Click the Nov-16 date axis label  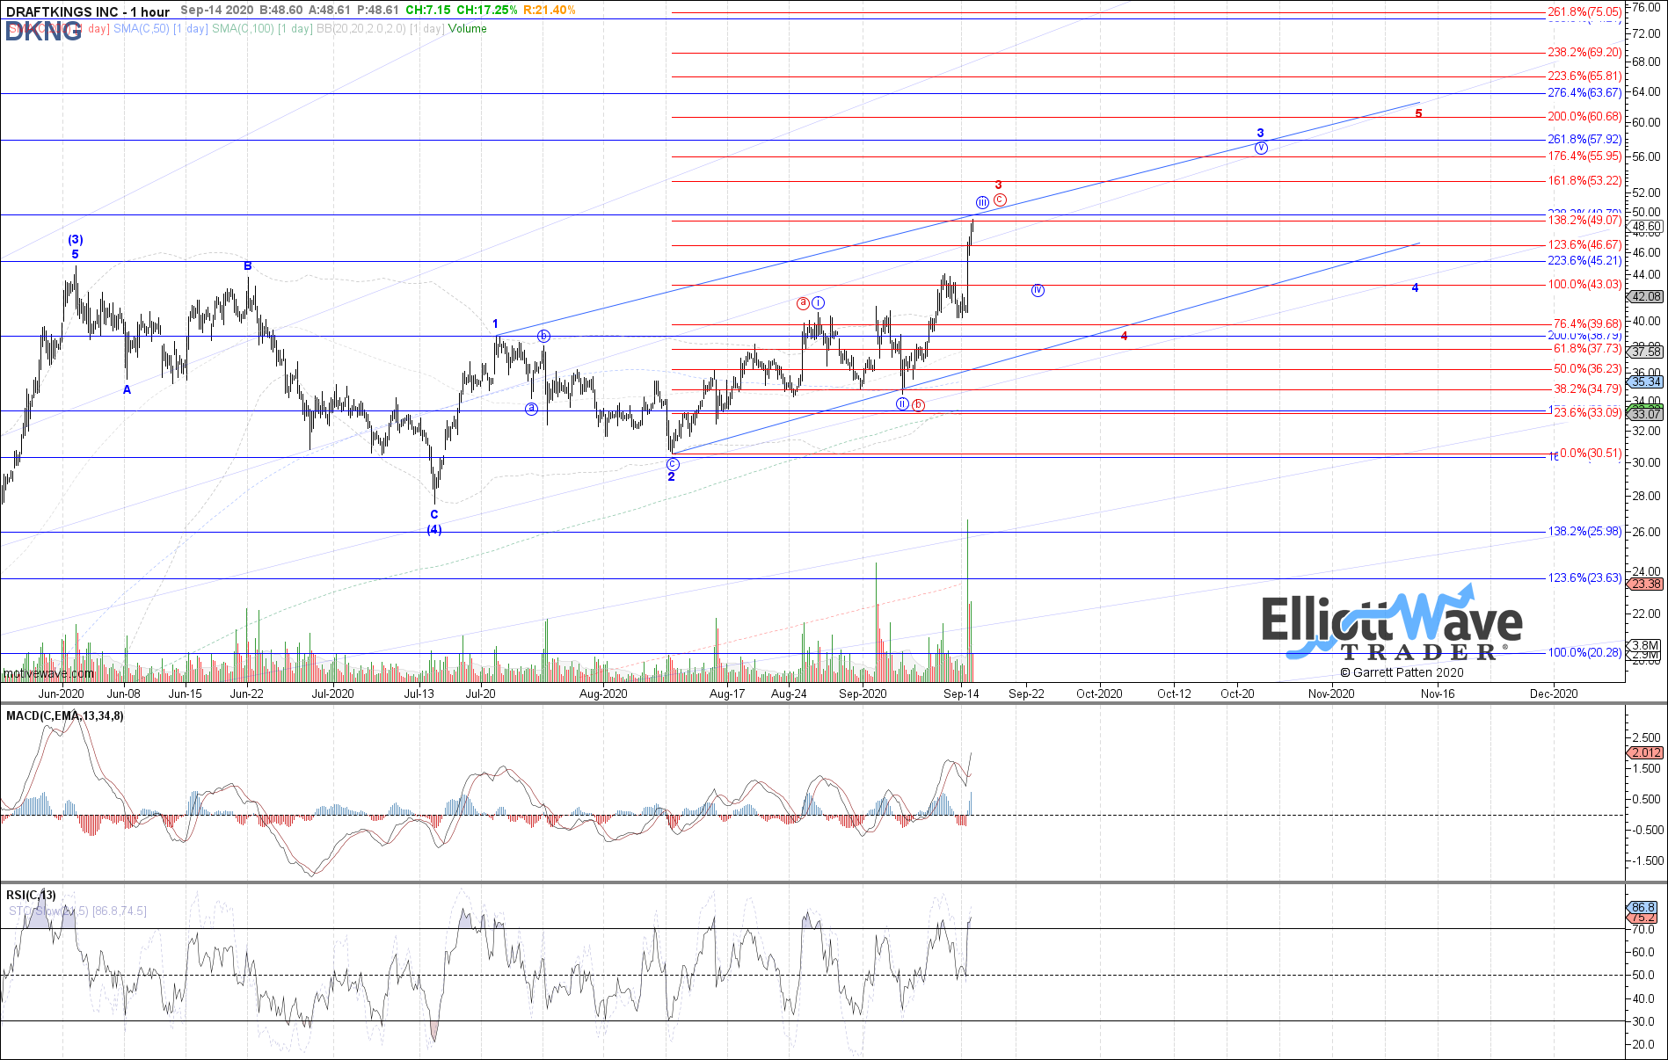pos(1438,694)
